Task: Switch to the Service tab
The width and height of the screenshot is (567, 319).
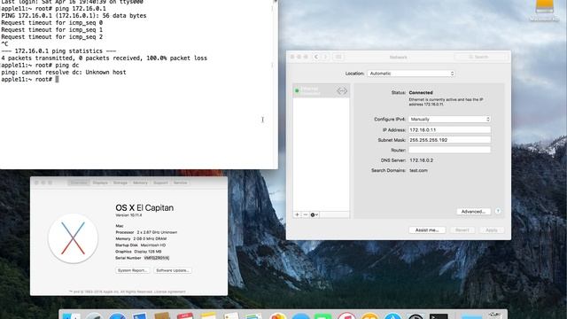Action: [180, 183]
